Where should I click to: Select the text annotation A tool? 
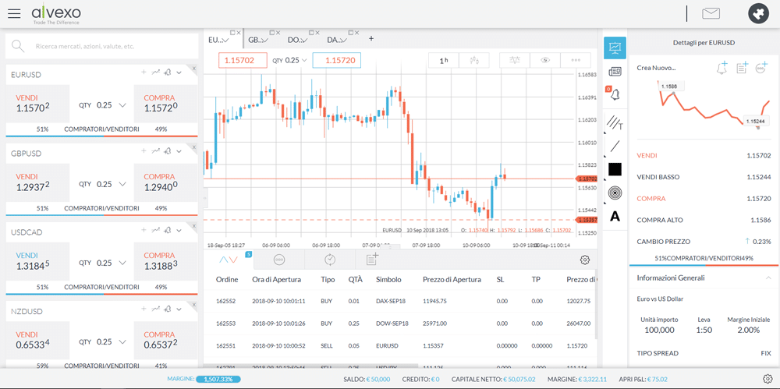[615, 217]
